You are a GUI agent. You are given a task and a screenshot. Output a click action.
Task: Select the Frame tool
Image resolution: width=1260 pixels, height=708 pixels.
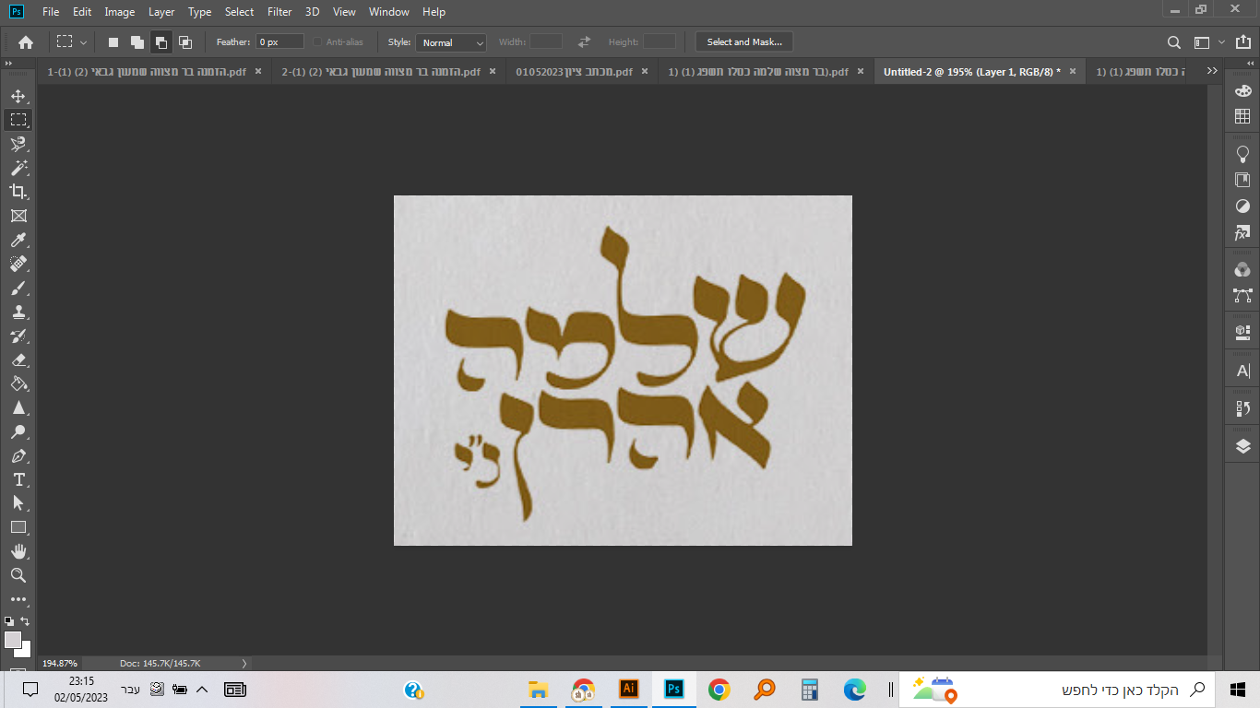[x=18, y=216]
